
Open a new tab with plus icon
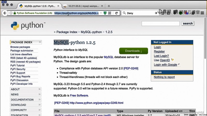coord(109,6)
